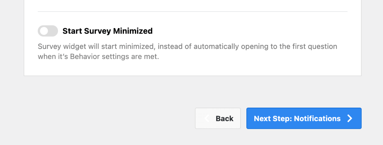Screen dimensions: 383x145
Task: Click the white knob of the minimized toggle
Action: tap(44, 31)
